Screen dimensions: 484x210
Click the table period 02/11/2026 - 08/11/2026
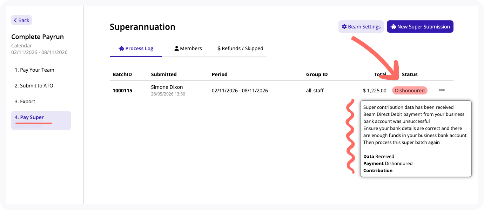pos(240,91)
